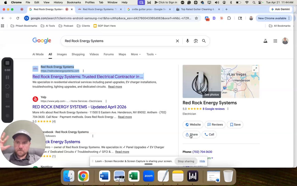The image size is (297, 186).
Task: Open Google account avatar
Action: point(285,41)
